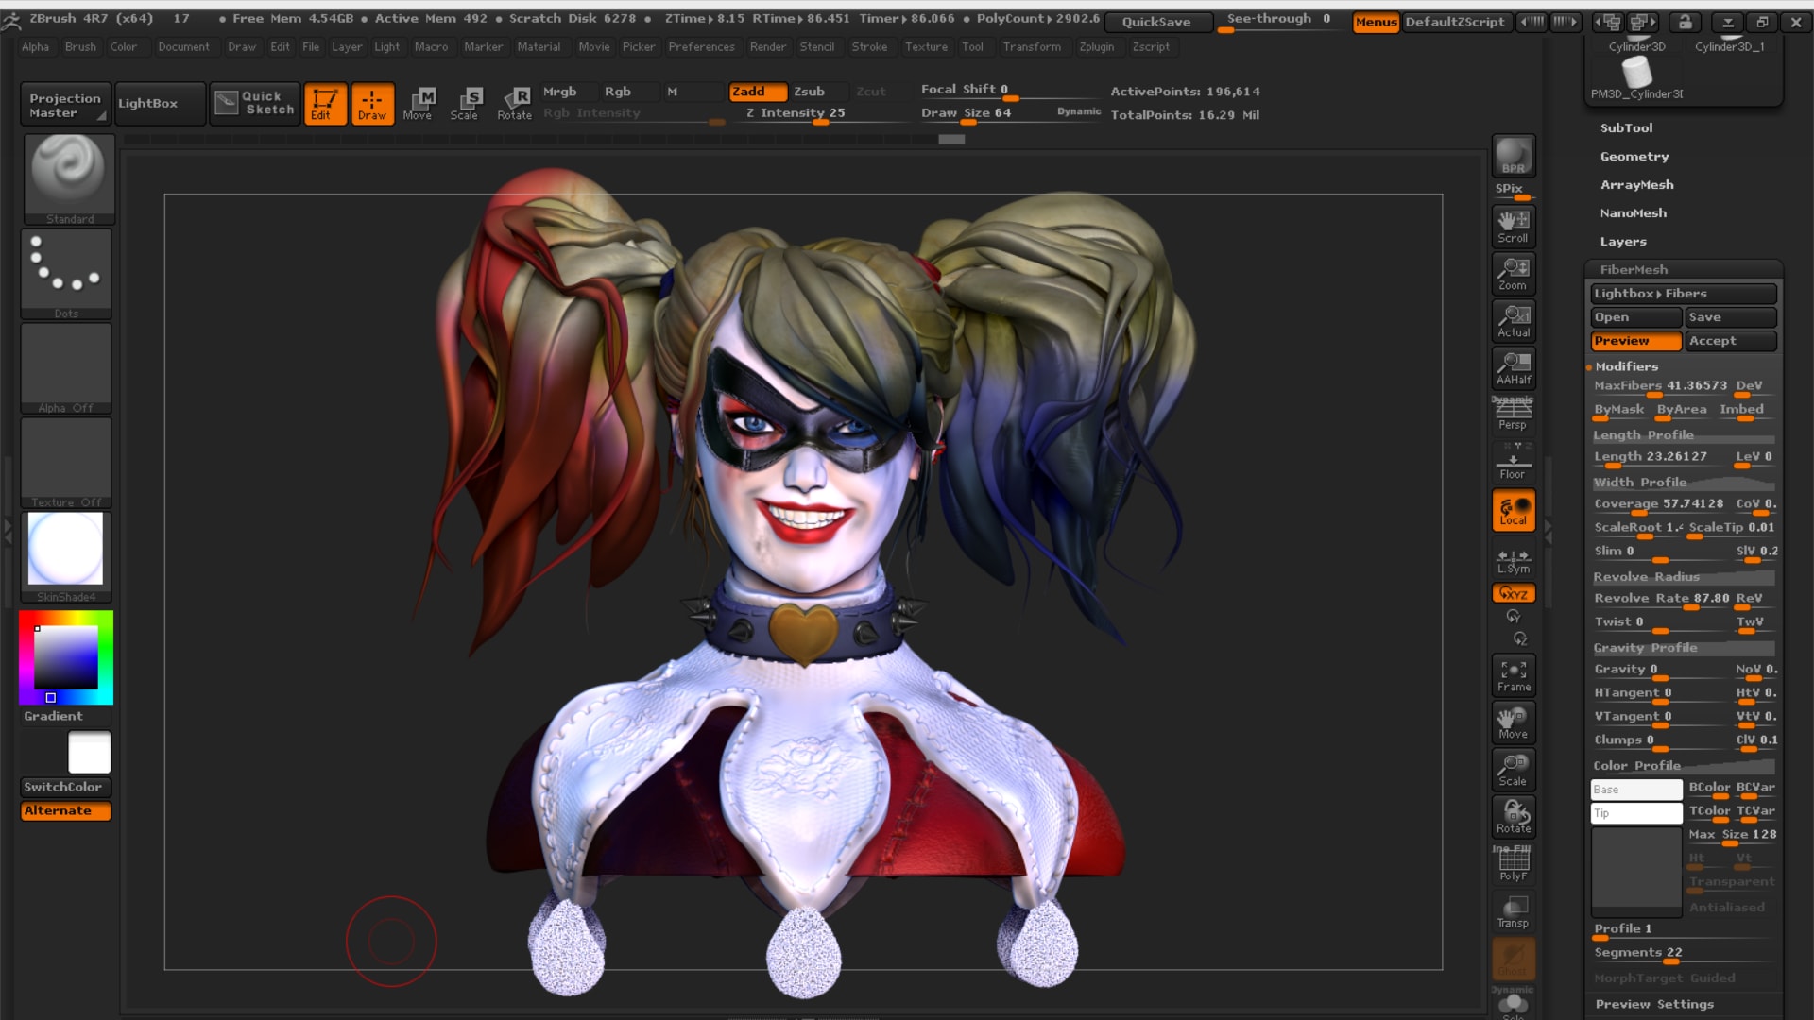Open the Tool menu
Image resolution: width=1814 pixels, height=1020 pixels.
(972, 46)
